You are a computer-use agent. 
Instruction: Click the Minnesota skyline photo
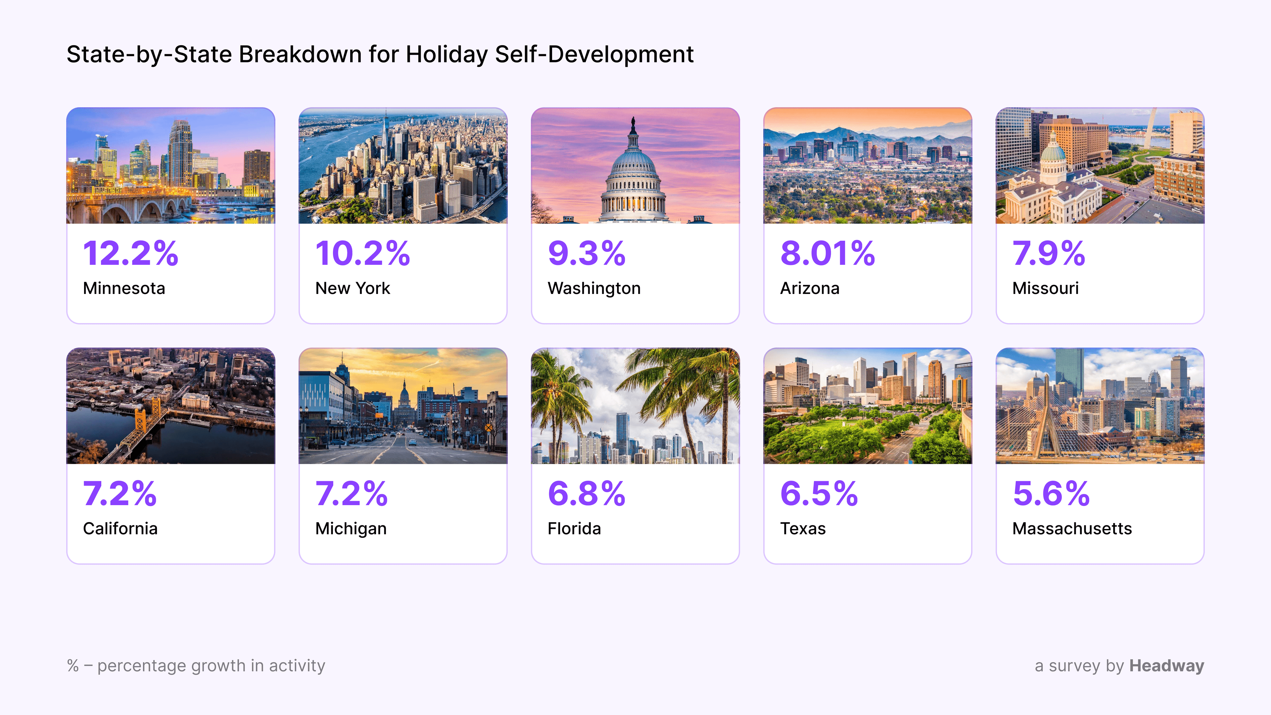[170, 166]
